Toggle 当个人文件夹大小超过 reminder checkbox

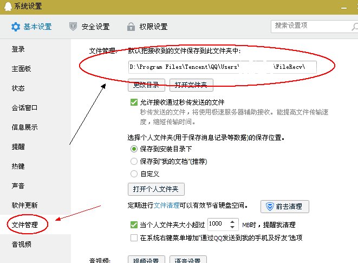[x=134, y=225]
